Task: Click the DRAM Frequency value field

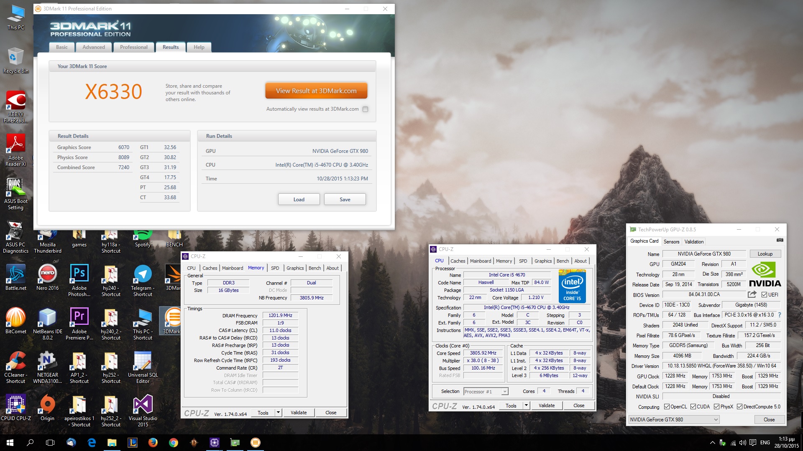Action: click(280, 315)
